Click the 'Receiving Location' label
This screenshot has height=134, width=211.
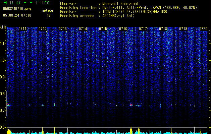[x=78, y=8]
